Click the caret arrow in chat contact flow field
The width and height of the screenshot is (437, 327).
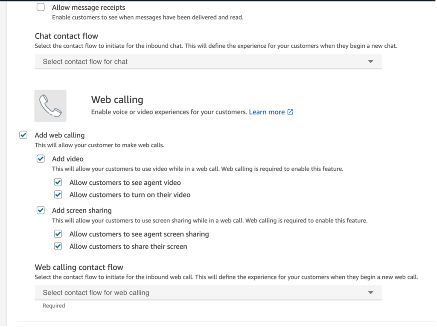[x=370, y=61]
